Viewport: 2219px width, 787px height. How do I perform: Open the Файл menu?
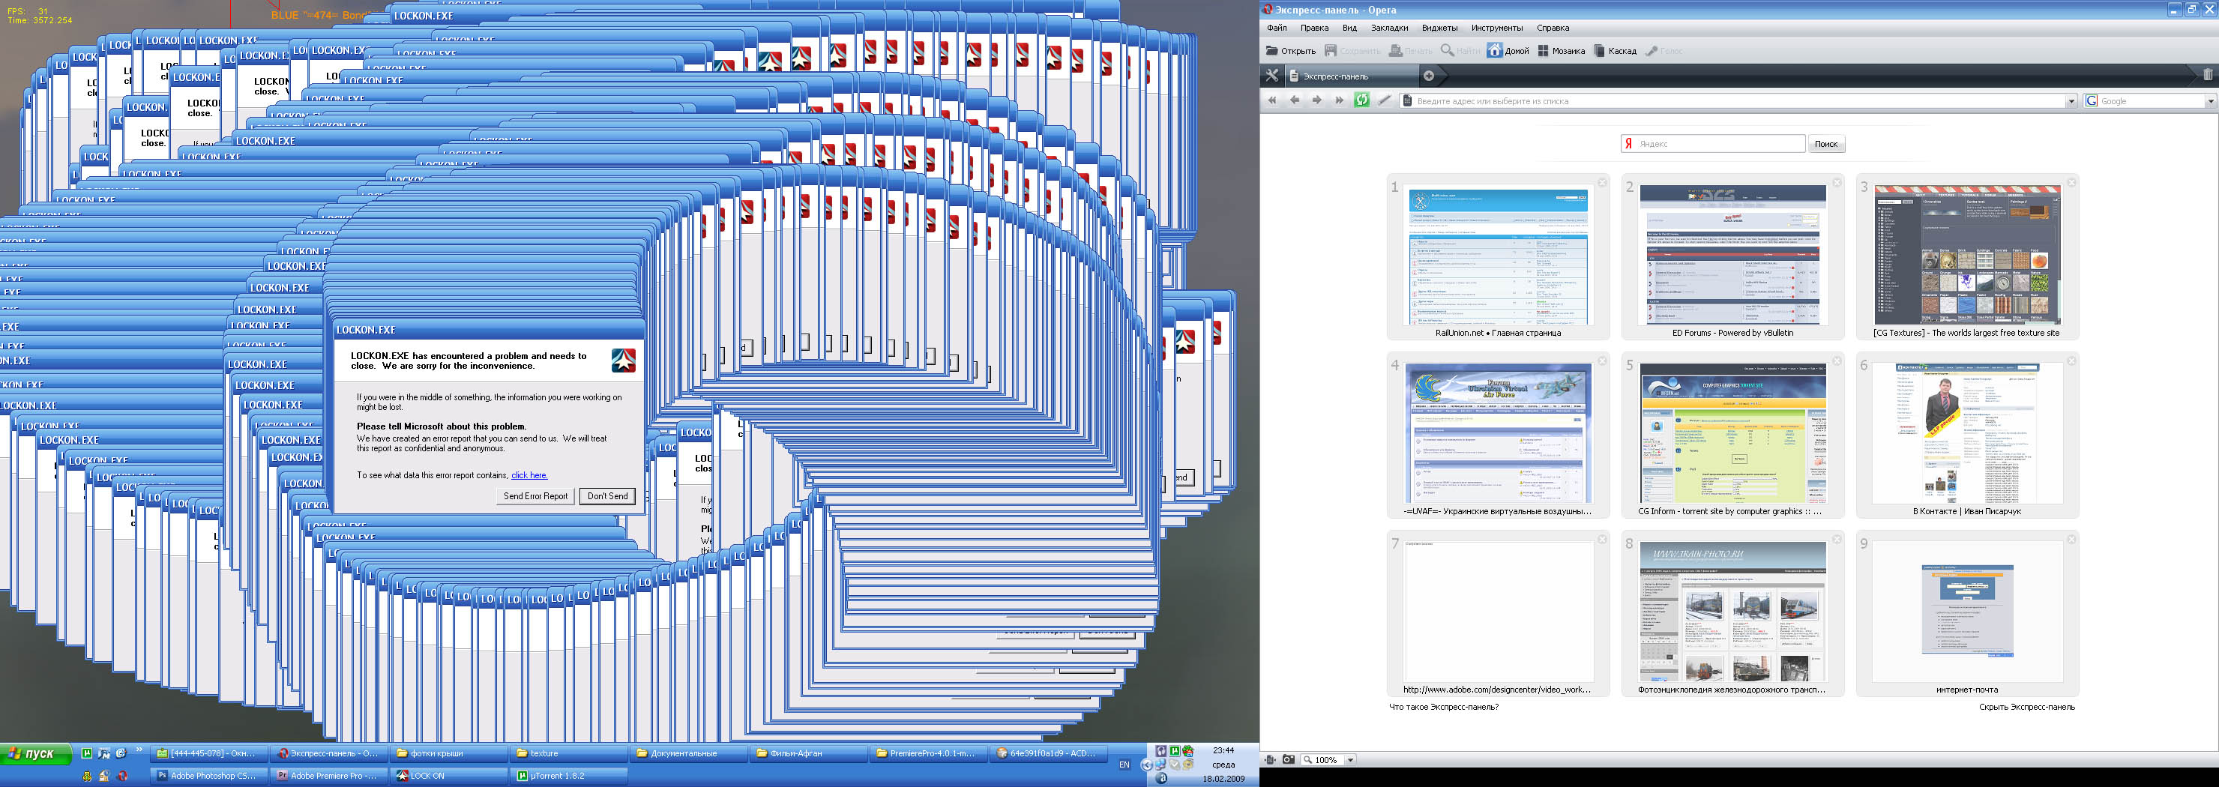[1277, 28]
